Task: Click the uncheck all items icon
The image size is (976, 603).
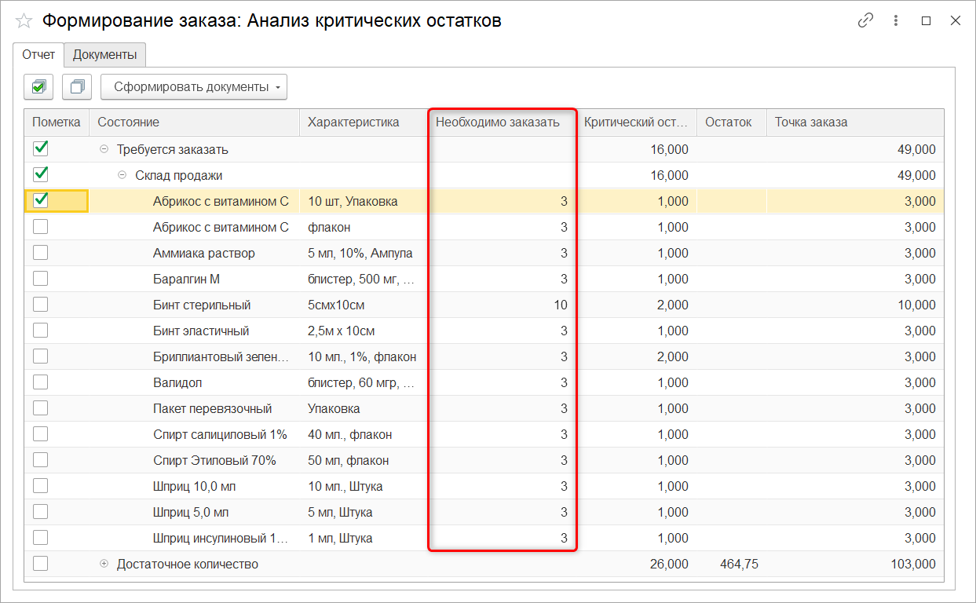Action: [77, 87]
